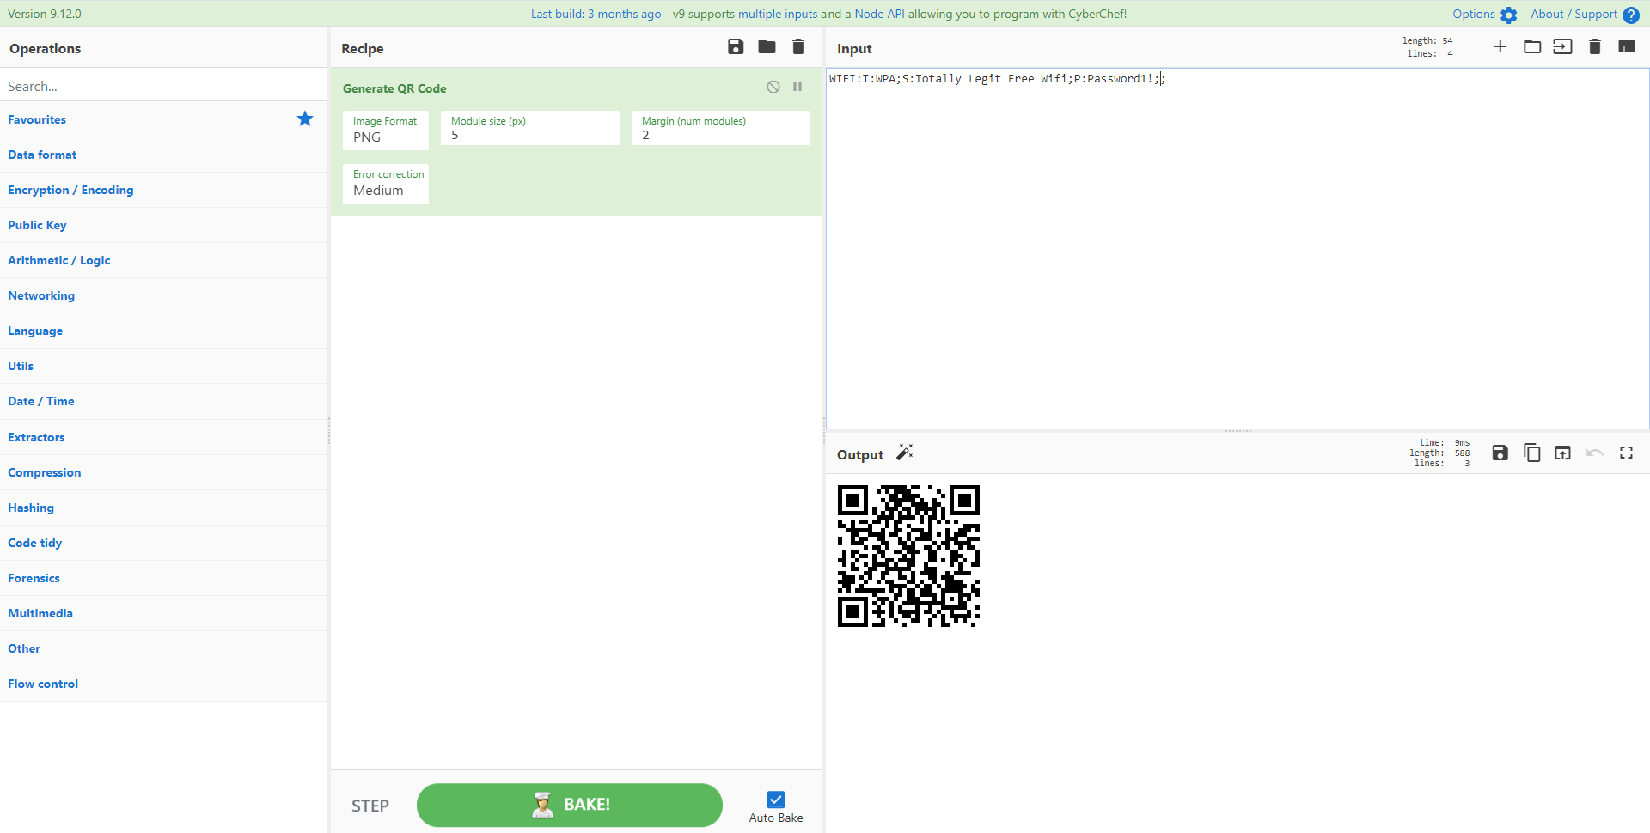Open the Options link

[1474, 14]
